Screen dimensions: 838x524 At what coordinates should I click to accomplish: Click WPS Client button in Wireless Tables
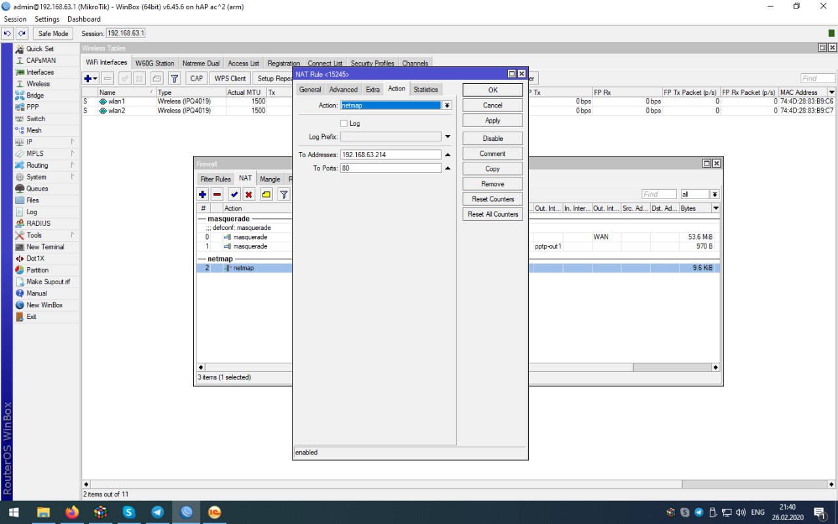click(x=230, y=79)
